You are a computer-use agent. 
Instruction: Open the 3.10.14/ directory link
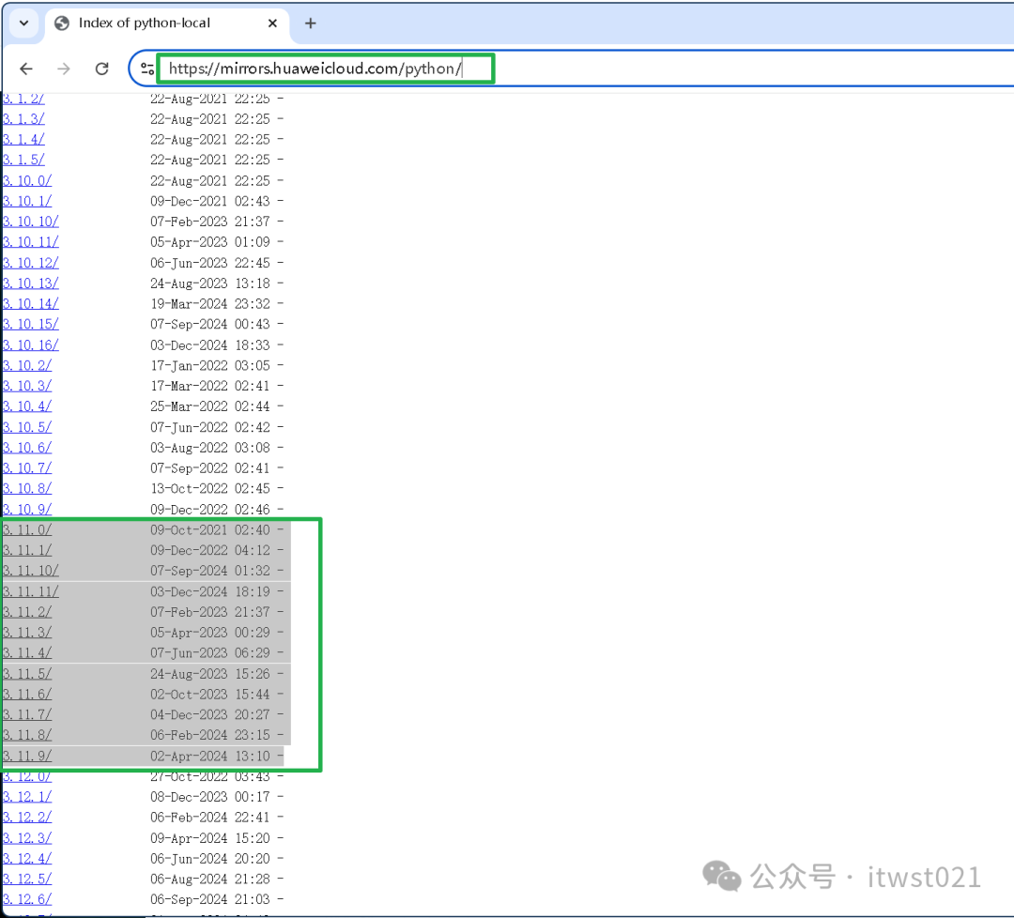[x=31, y=303]
